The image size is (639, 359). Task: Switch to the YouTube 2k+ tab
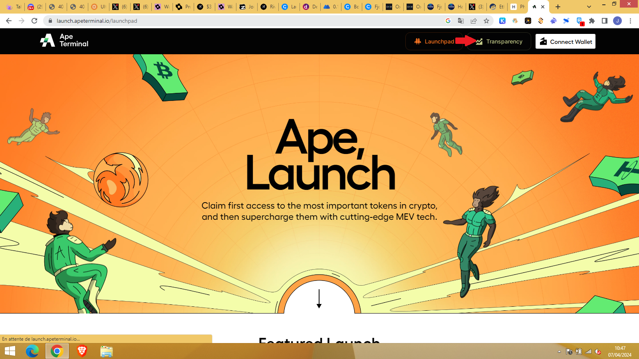(x=35, y=7)
